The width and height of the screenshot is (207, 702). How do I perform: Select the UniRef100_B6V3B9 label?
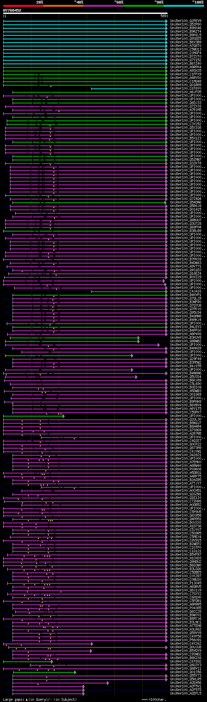pos(186,42)
